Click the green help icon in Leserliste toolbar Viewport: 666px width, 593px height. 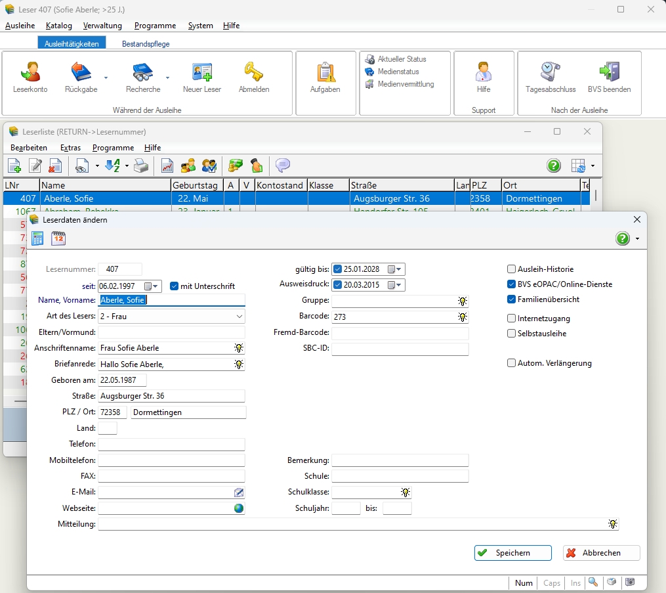(x=553, y=165)
